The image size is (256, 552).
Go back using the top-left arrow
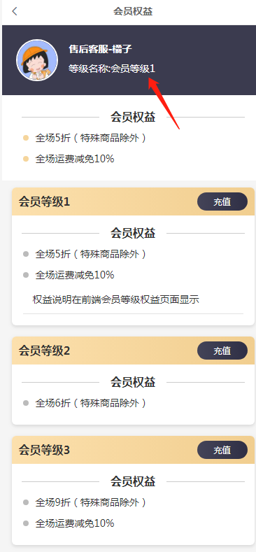pos(15,11)
